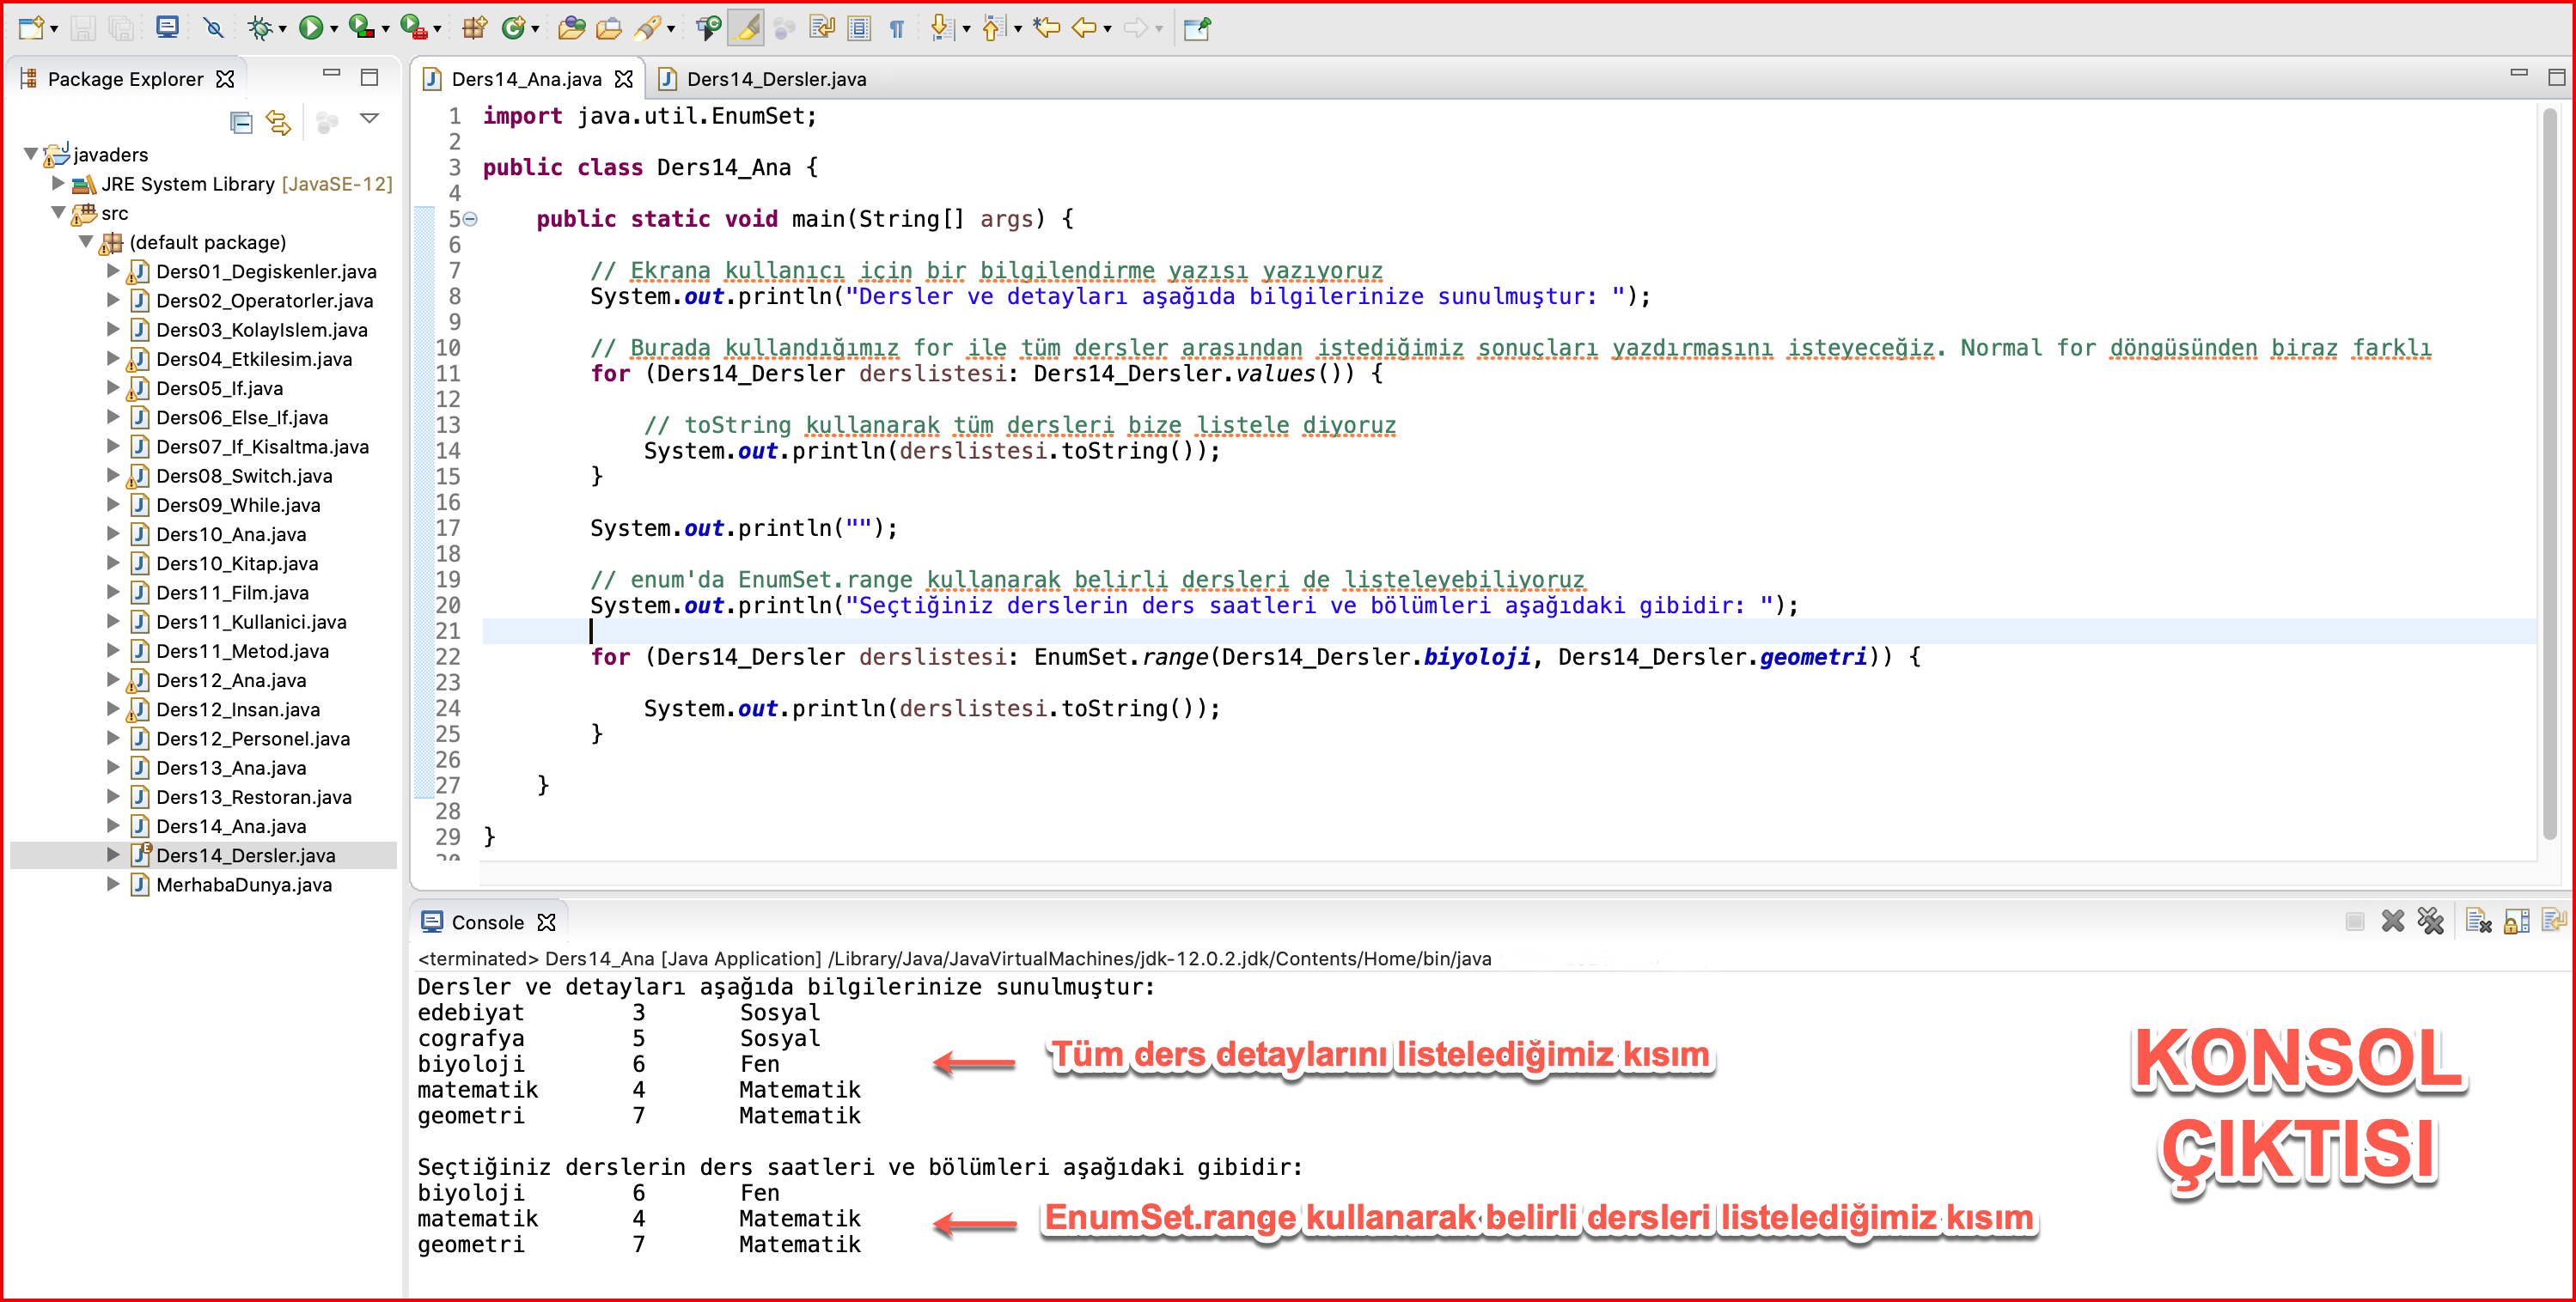Open the New wizard dropdown arrow
The height and width of the screenshot is (1302, 2576).
pyautogui.click(x=54, y=30)
